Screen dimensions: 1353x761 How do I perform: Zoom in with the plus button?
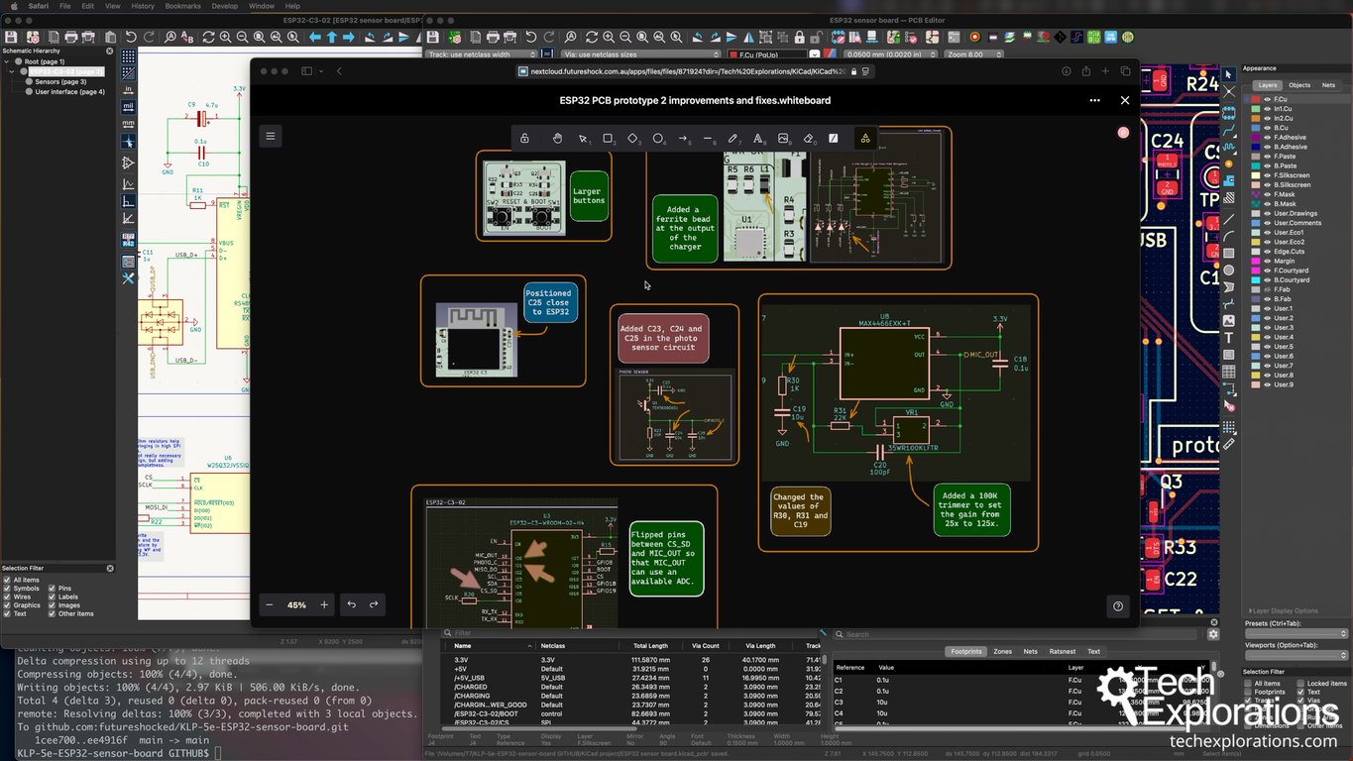click(324, 604)
